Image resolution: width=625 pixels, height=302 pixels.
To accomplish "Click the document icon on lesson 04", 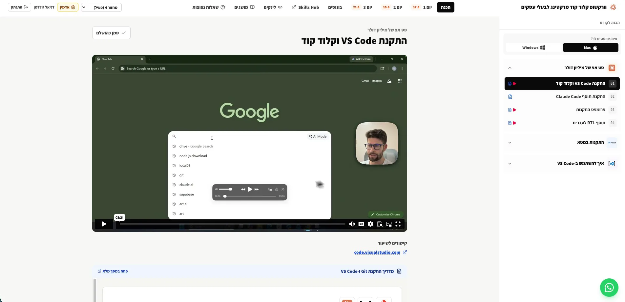I will 510,123.
